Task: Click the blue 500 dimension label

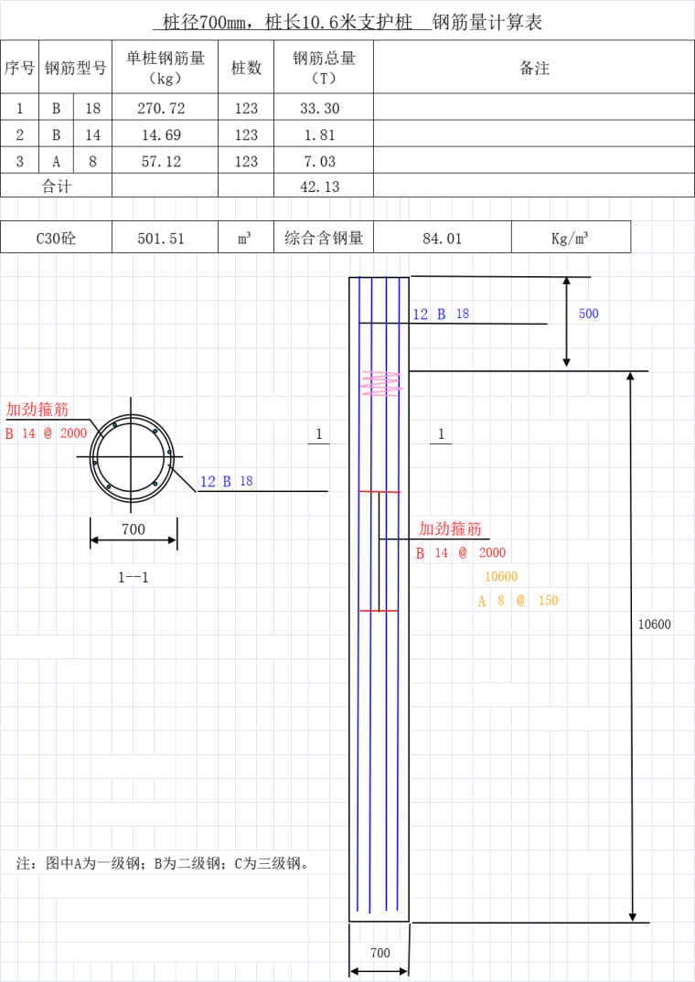Action: tap(589, 314)
